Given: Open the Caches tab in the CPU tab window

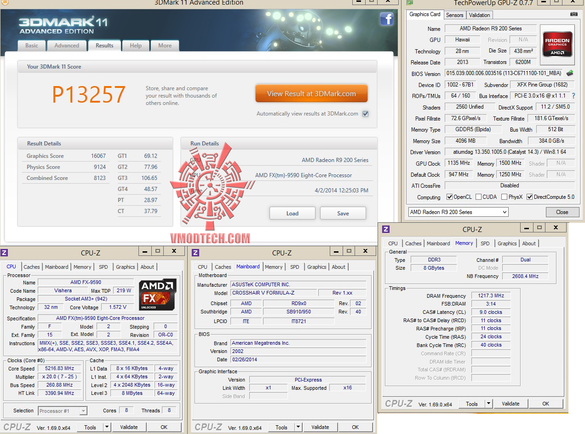Looking at the screenshot, I should pos(32,267).
